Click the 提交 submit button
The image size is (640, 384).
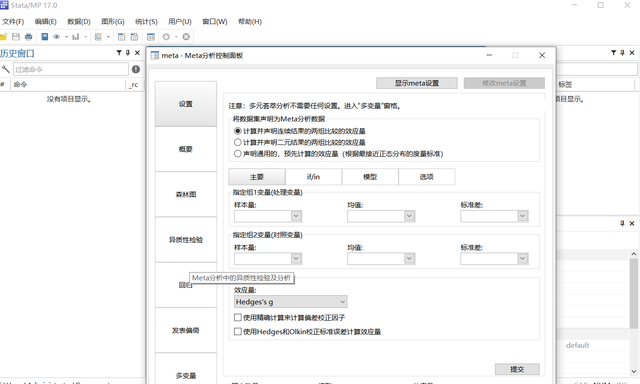(x=517, y=369)
